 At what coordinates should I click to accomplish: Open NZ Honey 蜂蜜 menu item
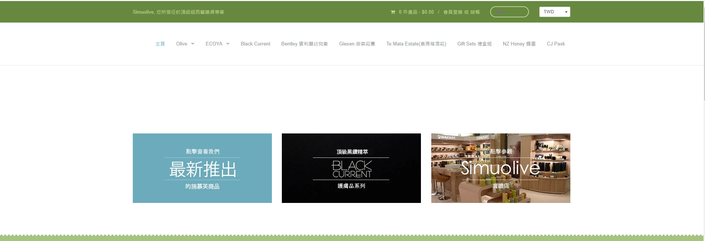tap(519, 44)
